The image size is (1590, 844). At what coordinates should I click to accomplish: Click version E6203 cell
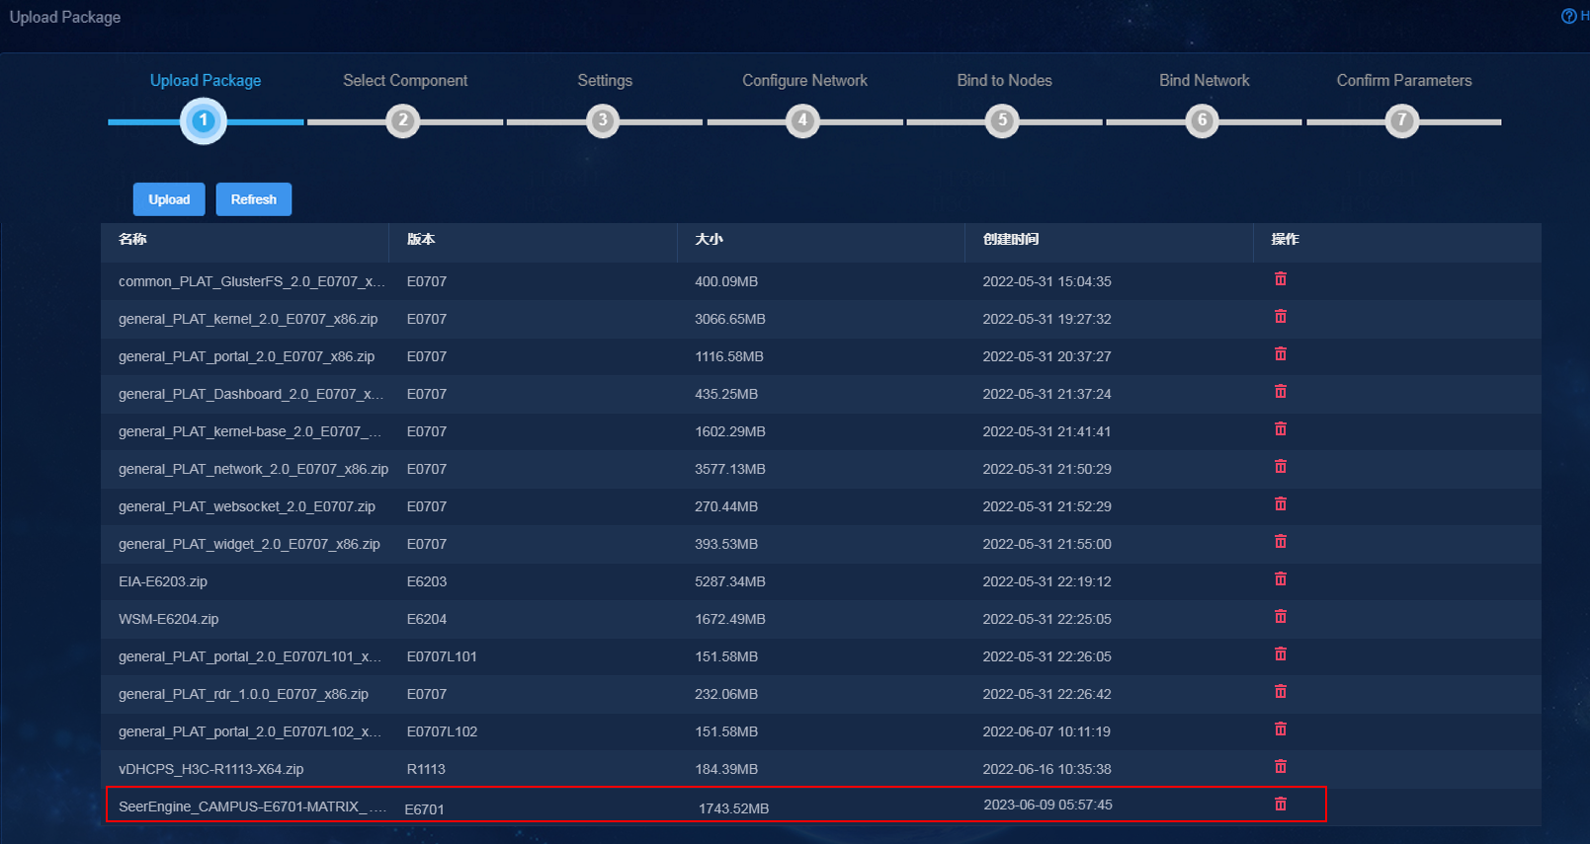coord(427,581)
